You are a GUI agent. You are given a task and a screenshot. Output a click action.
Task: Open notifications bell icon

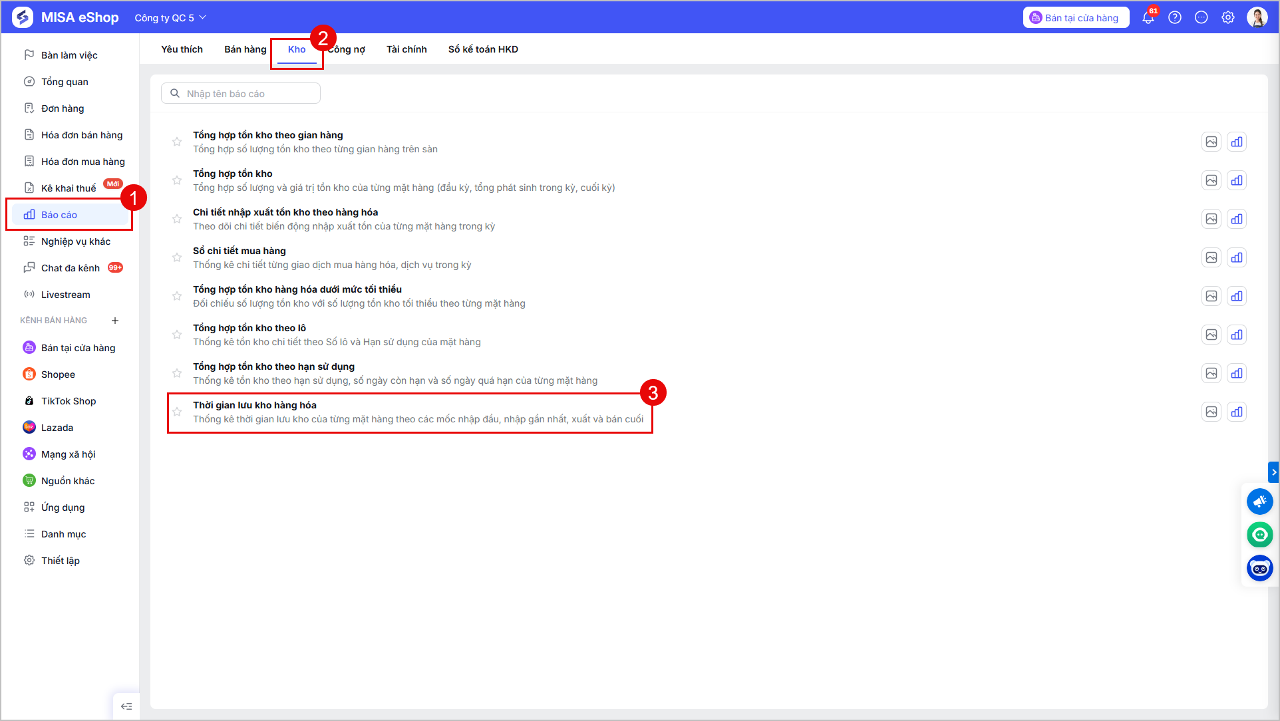(1148, 18)
